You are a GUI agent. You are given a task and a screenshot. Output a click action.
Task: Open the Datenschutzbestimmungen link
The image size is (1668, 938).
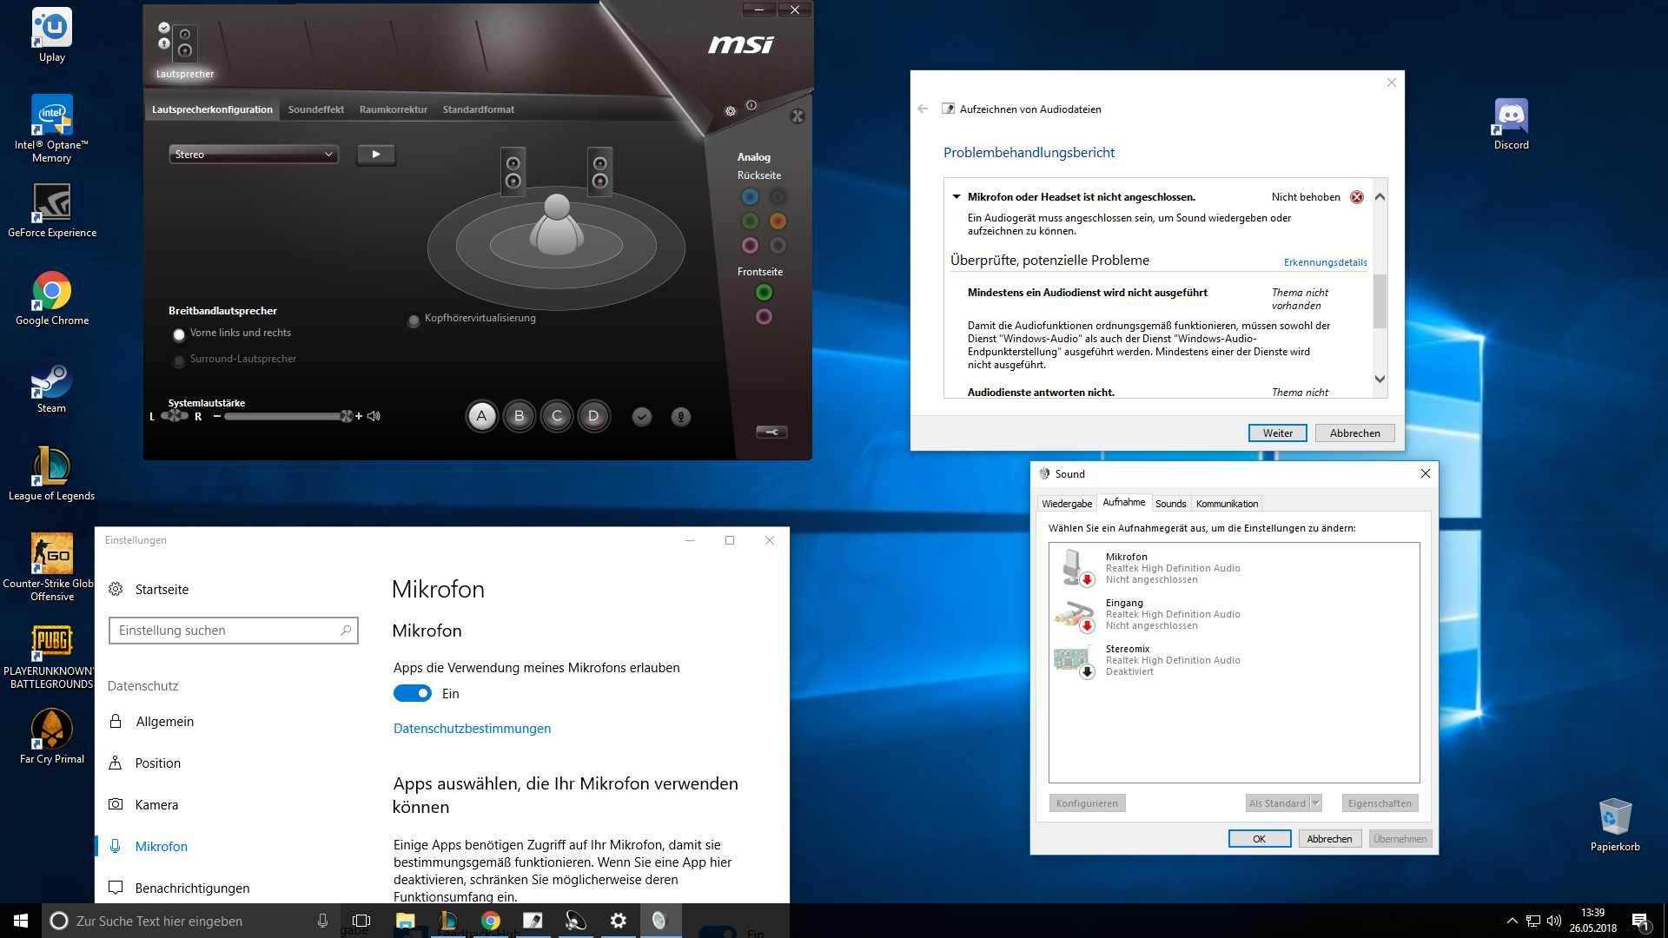[x=472, y=728]
